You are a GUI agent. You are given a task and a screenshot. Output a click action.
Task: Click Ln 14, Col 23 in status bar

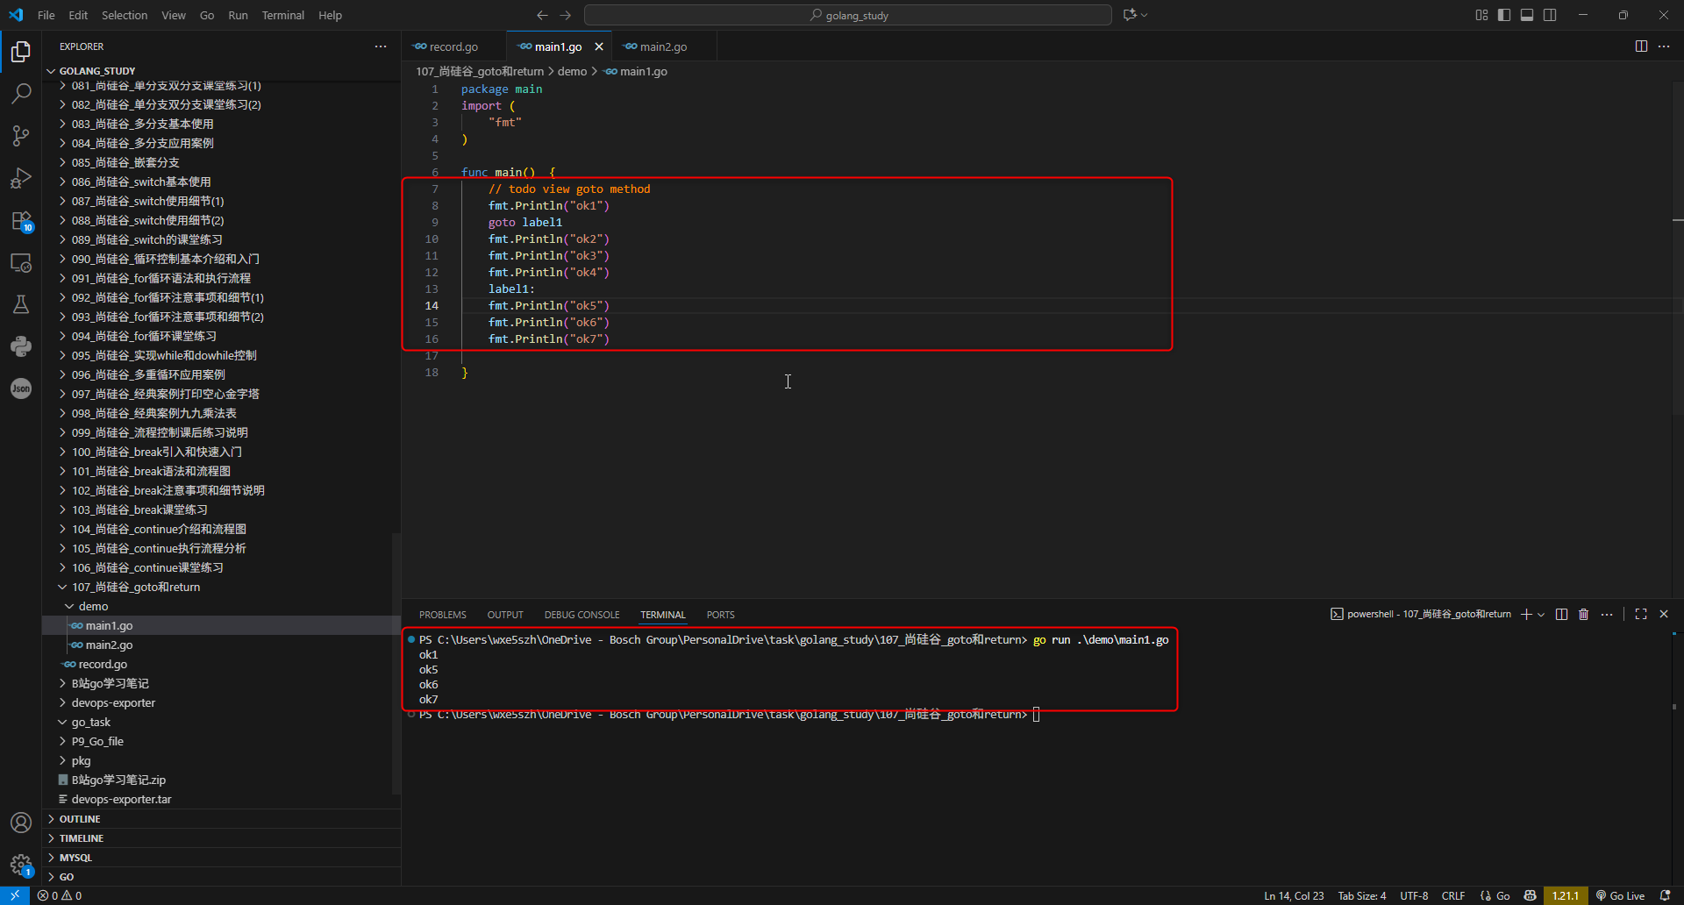1294,895
